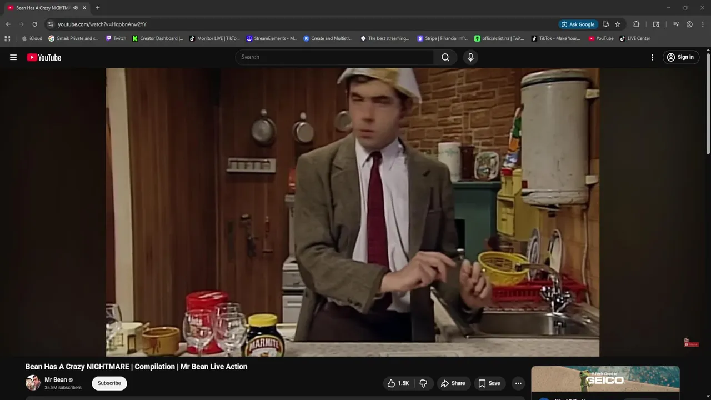The height and width of the screenshot is (400, 711).
Task: Open YouTube bookmark in bookmarks bar
Action: tap(601, 38)
